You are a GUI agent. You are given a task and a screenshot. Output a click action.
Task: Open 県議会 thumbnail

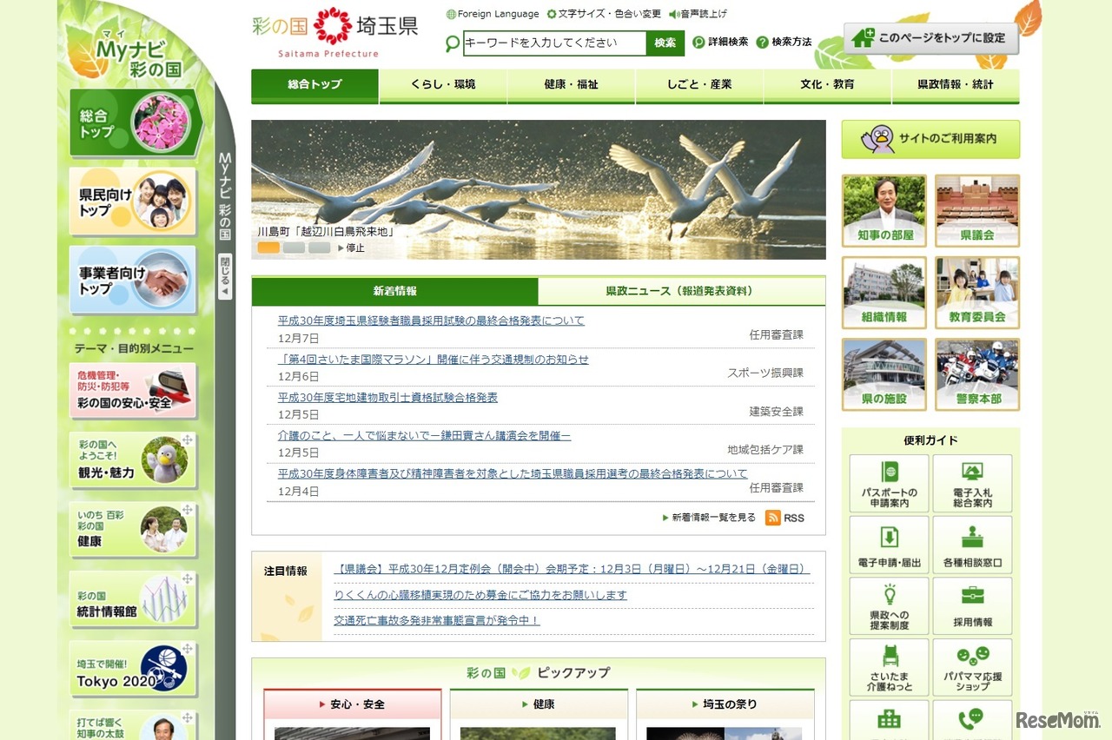pyautogui.click(x=977, y=211)
